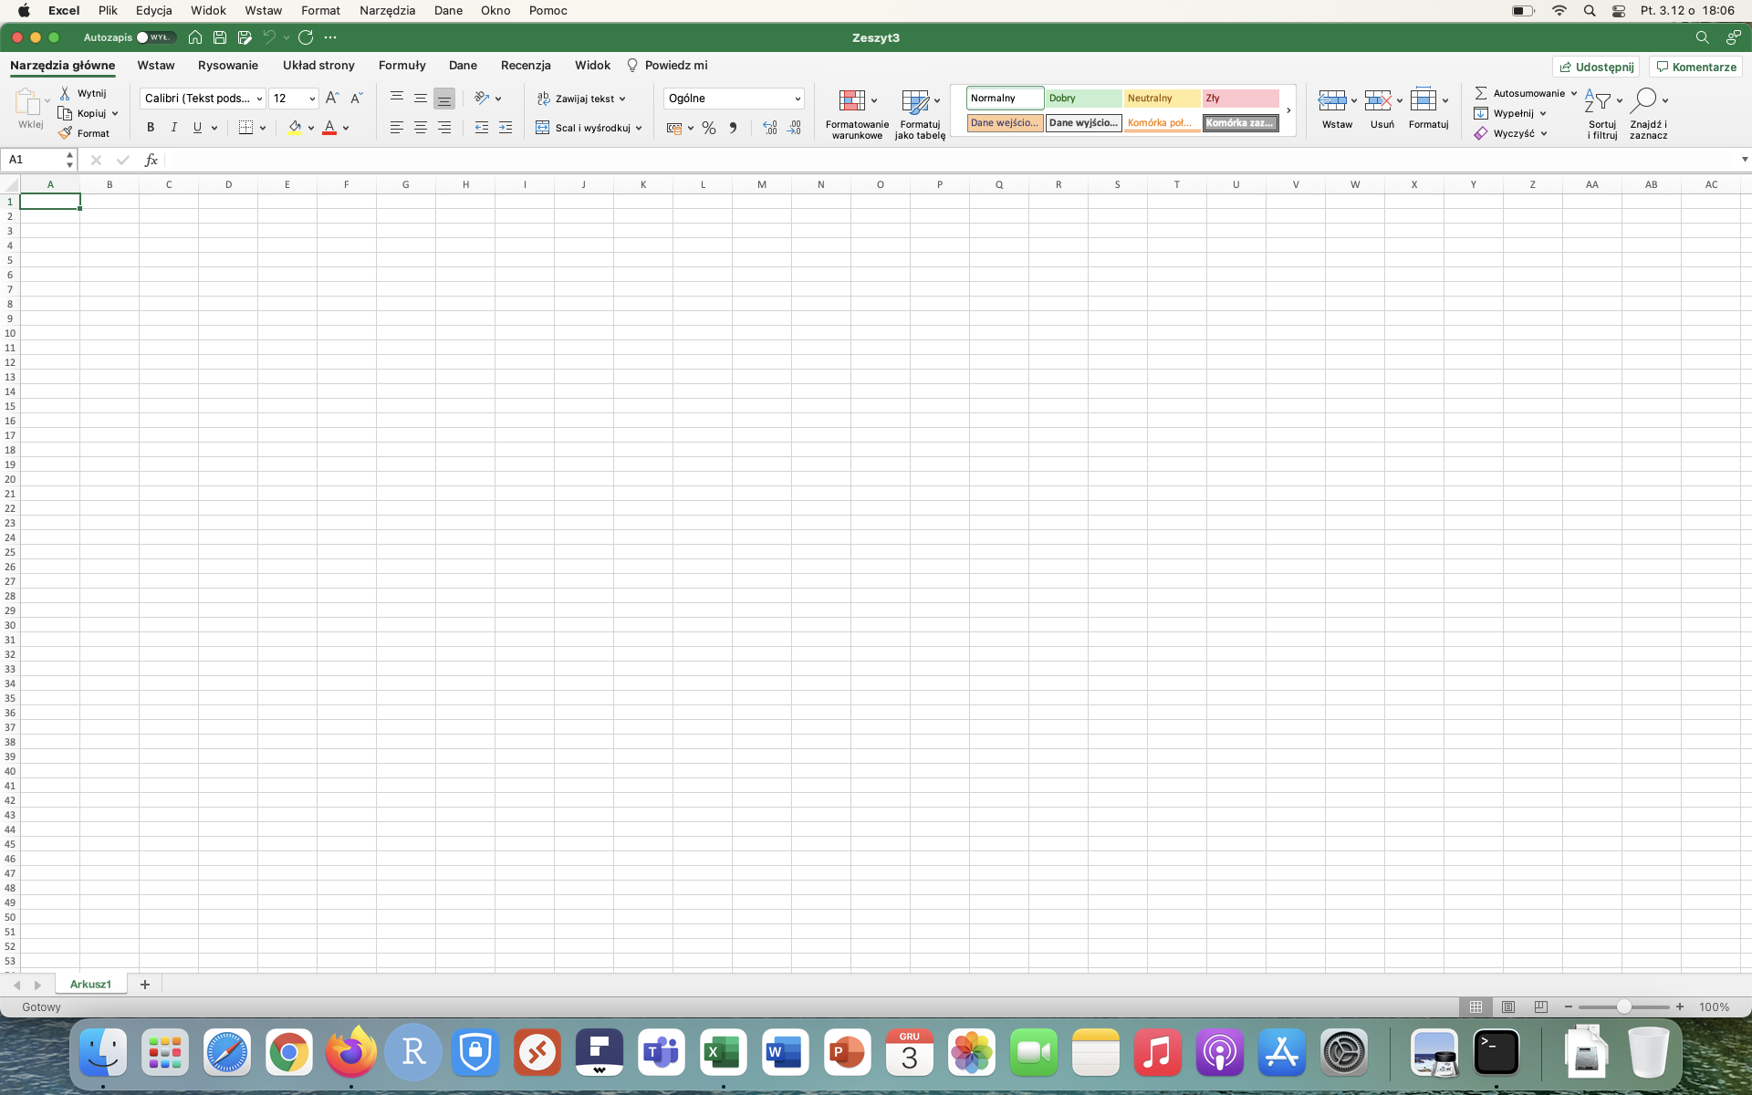This screenshot has width=1752, height=1095.
Task: Apply the Dobry green cell style
Action: (x=1083, y=98)
